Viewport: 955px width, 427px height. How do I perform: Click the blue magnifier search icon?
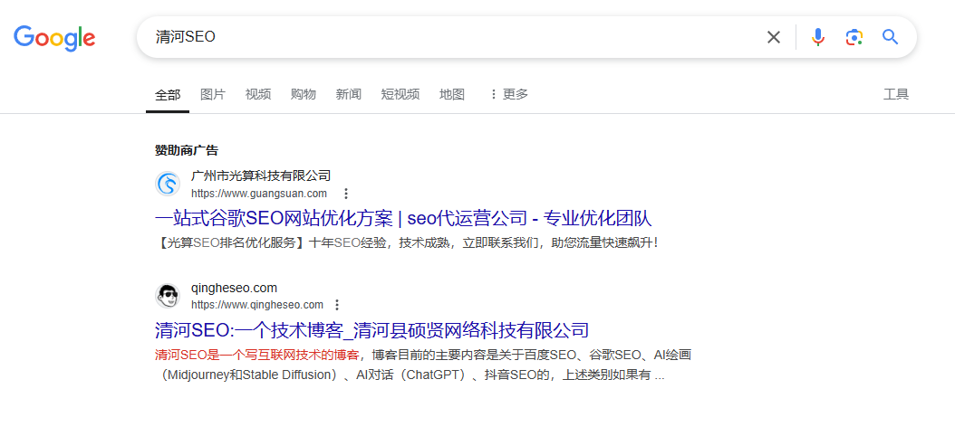tap(891, 37)
